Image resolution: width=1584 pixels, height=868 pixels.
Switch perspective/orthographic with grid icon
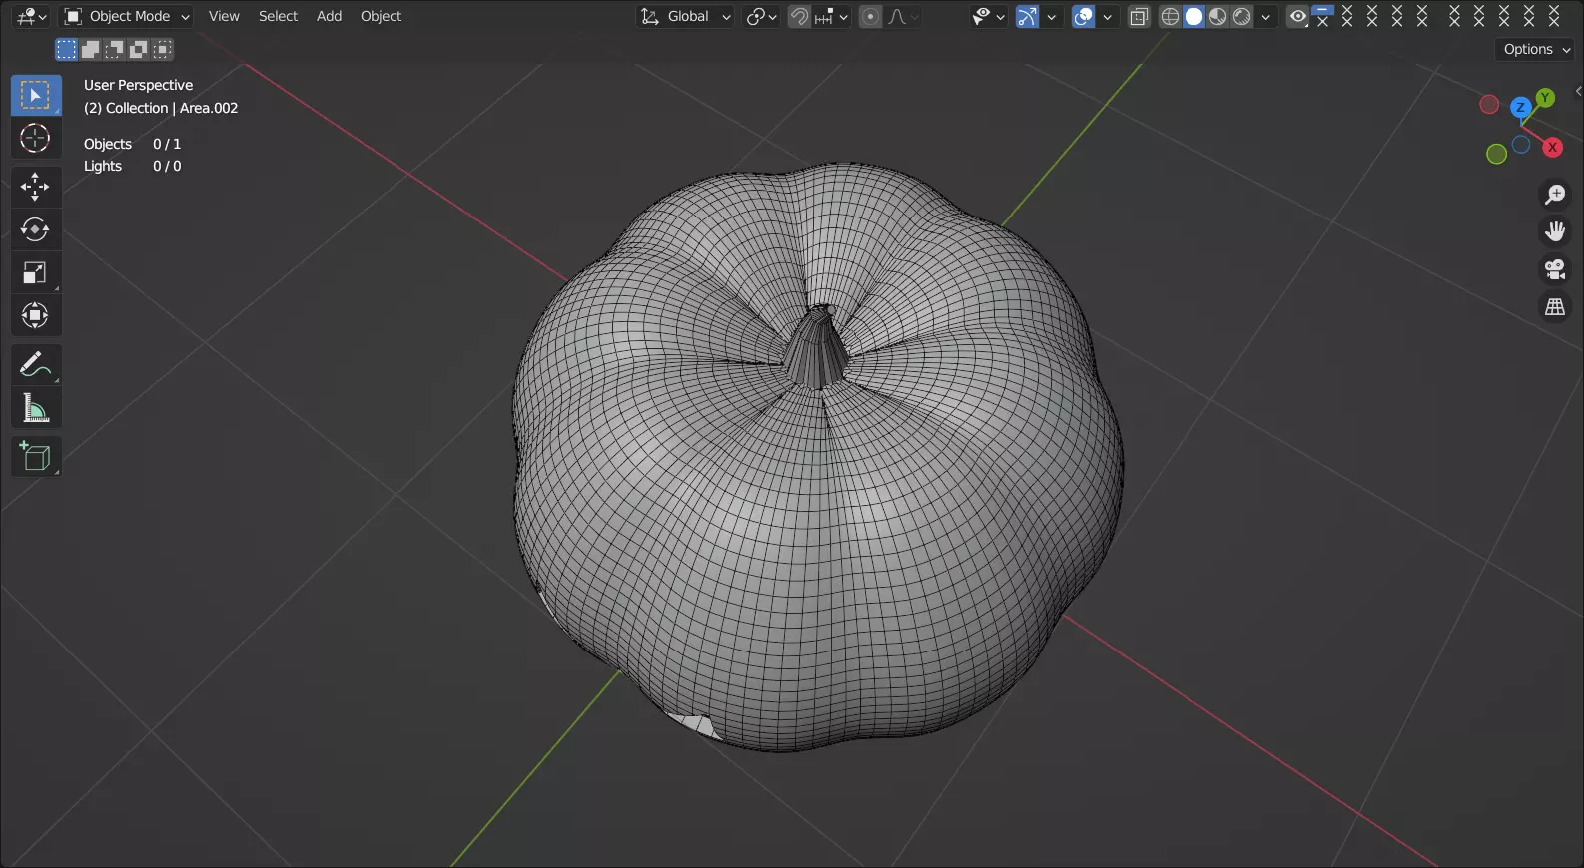pos(1555,307)
